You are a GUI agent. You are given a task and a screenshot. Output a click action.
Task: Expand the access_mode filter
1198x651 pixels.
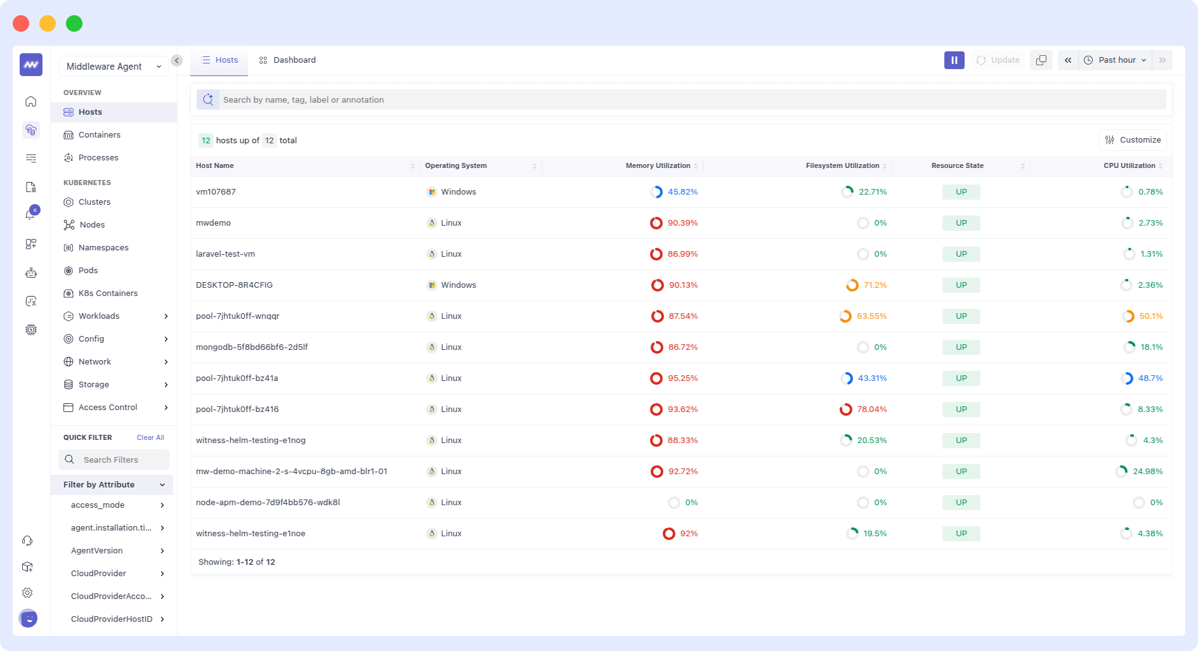coord(117,505)
